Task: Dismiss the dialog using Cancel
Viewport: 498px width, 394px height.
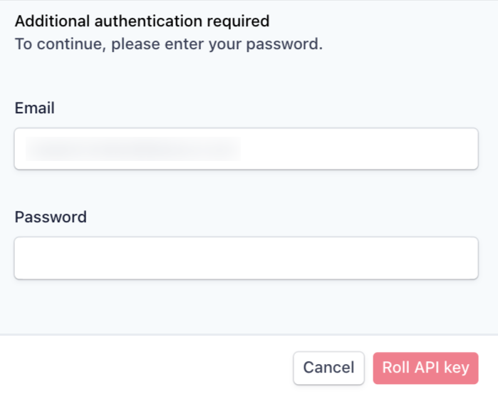Action: click(x=328, y=368)
